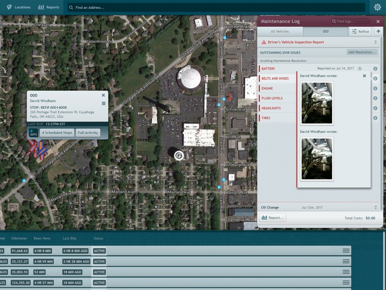Viewport: 386px width, 290px height.
Task: Switch to the 000 vehicle tab
Action: pyautogui.click(x=326, y=31)
